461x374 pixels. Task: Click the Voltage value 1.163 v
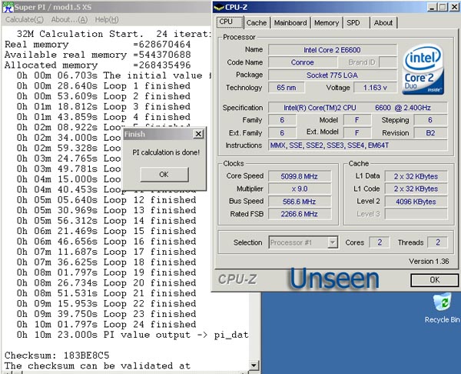click(375, 88)
